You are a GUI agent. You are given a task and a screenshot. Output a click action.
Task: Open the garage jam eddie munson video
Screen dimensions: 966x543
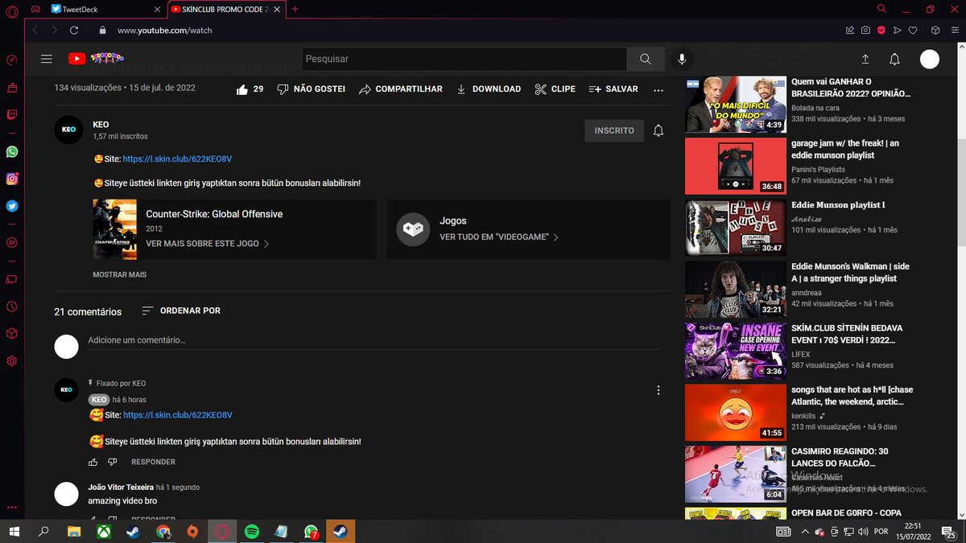pyautogui.click(x=735, y=166)
